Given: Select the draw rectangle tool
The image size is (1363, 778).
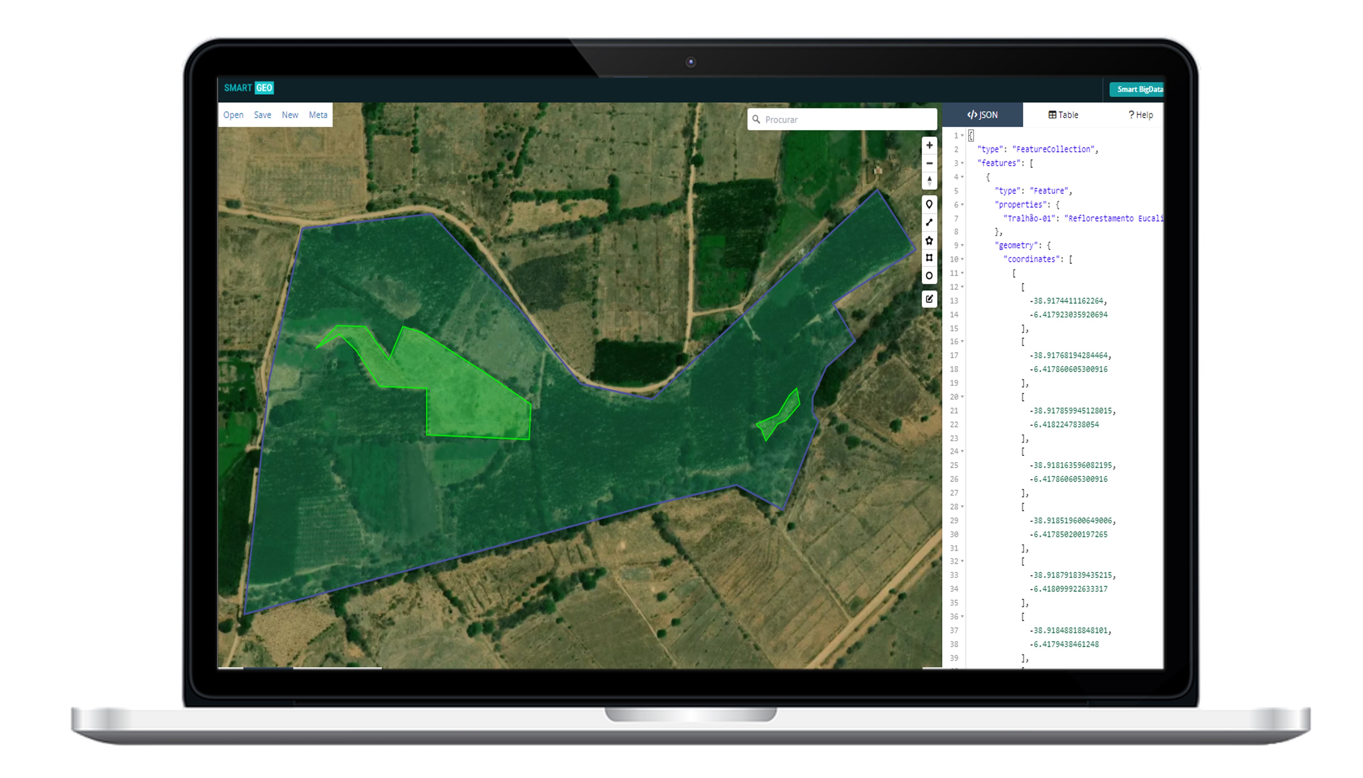Looking at the screenshot, I should point(929,258).
